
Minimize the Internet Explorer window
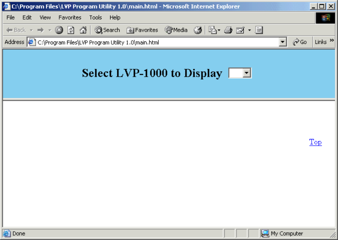pos(314,6)
